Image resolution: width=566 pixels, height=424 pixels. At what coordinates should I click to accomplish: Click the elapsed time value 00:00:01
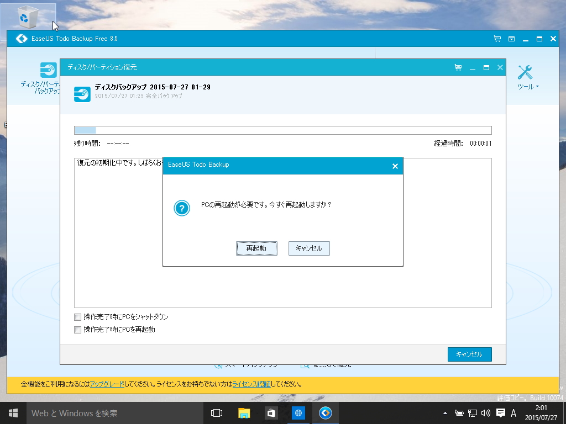click(481, 144)
